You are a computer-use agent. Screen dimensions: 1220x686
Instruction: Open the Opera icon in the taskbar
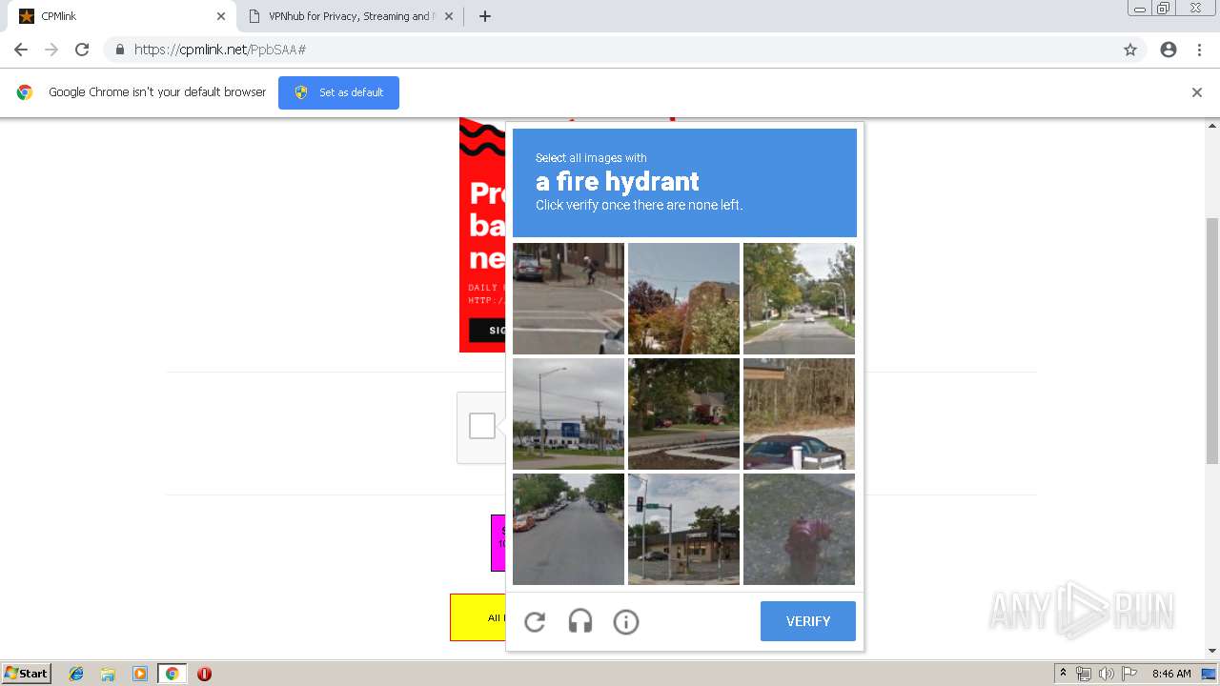[x=204, y=674]
